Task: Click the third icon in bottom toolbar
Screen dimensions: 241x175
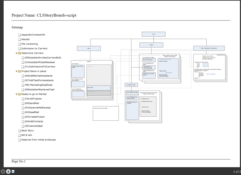Action: point(13,172)
